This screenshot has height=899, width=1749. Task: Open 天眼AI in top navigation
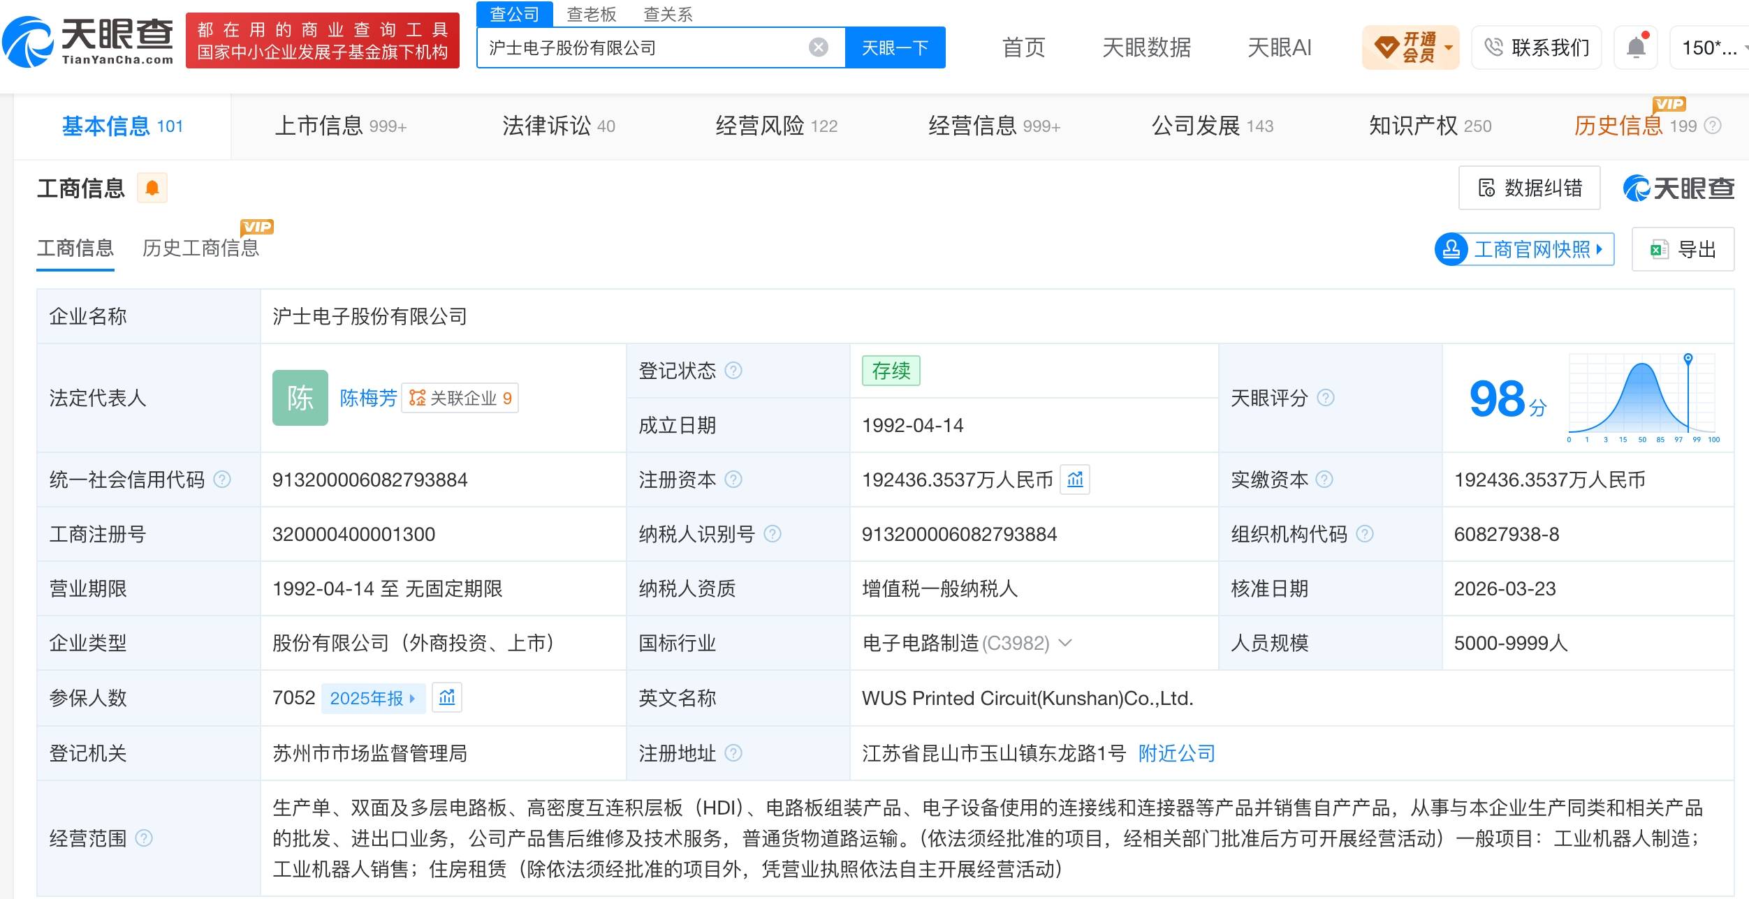tap(1279, 47)
